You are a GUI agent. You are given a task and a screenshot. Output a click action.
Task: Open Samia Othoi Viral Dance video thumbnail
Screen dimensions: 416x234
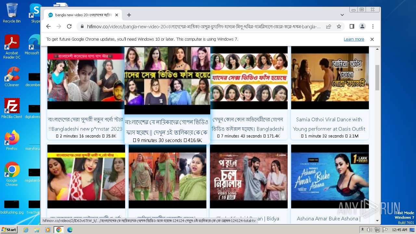(330, 78)
